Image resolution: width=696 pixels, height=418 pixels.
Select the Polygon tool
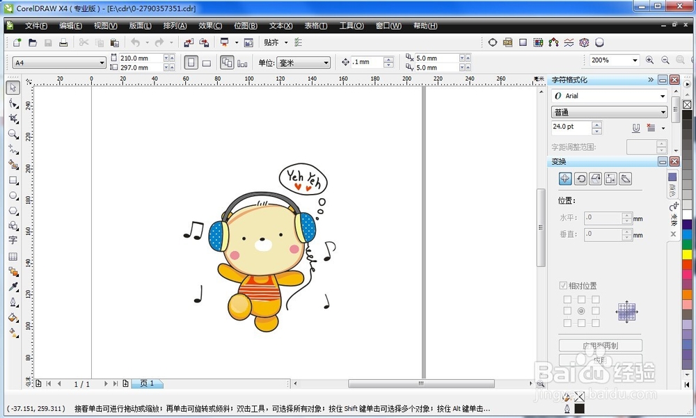tap(13, 210)
